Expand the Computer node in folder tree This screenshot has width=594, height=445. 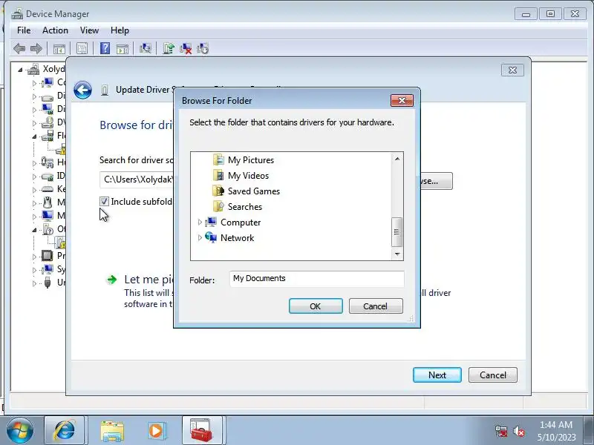click(x=200, y=222)
